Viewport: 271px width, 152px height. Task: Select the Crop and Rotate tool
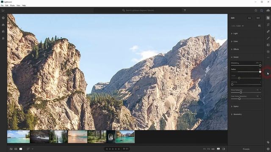click(x=268, y=24)
